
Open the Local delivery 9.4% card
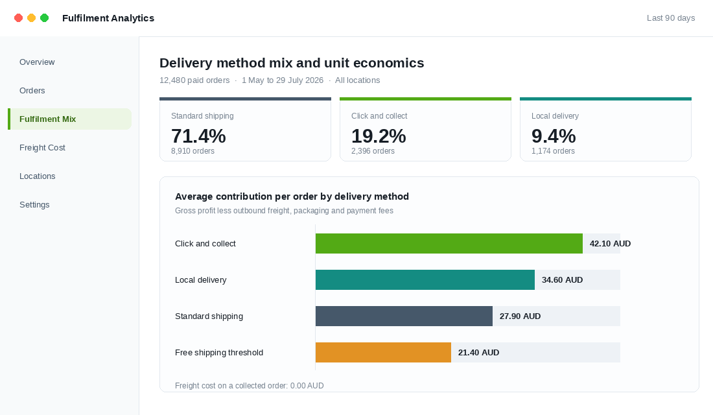(605, 129)
